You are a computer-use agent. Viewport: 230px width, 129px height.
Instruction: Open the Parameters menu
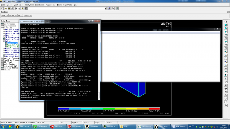pyautogui.click(x=50, y=5)
